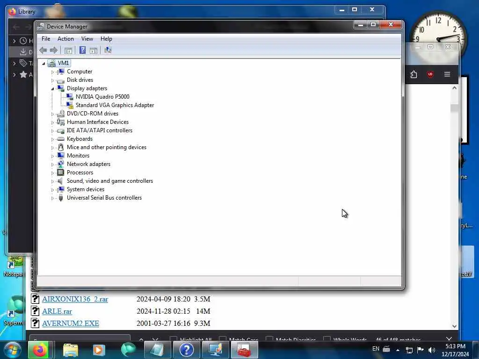The width and height of the screenshot is (479, 359).
Task: Open the Firefox hamburger menu
Action: 447,74
